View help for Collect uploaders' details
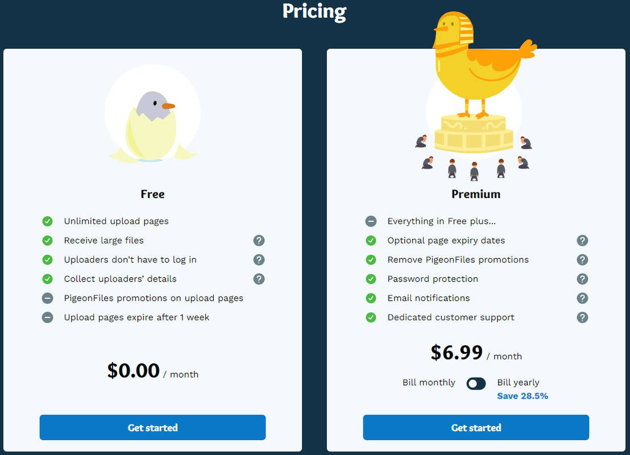The image size is (630, 455). click(x=259, y=279)
